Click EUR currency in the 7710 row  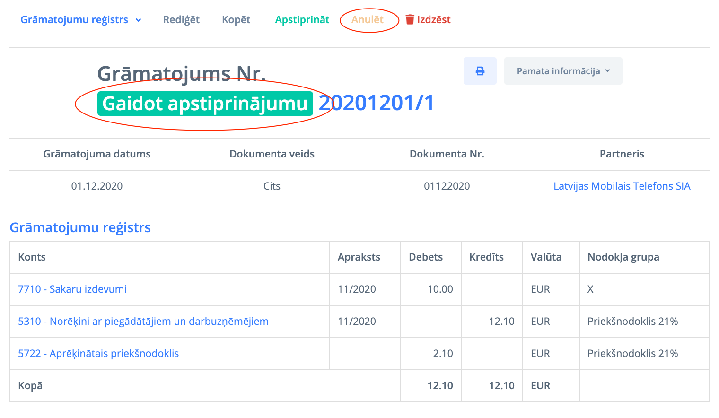pos(541,289)
